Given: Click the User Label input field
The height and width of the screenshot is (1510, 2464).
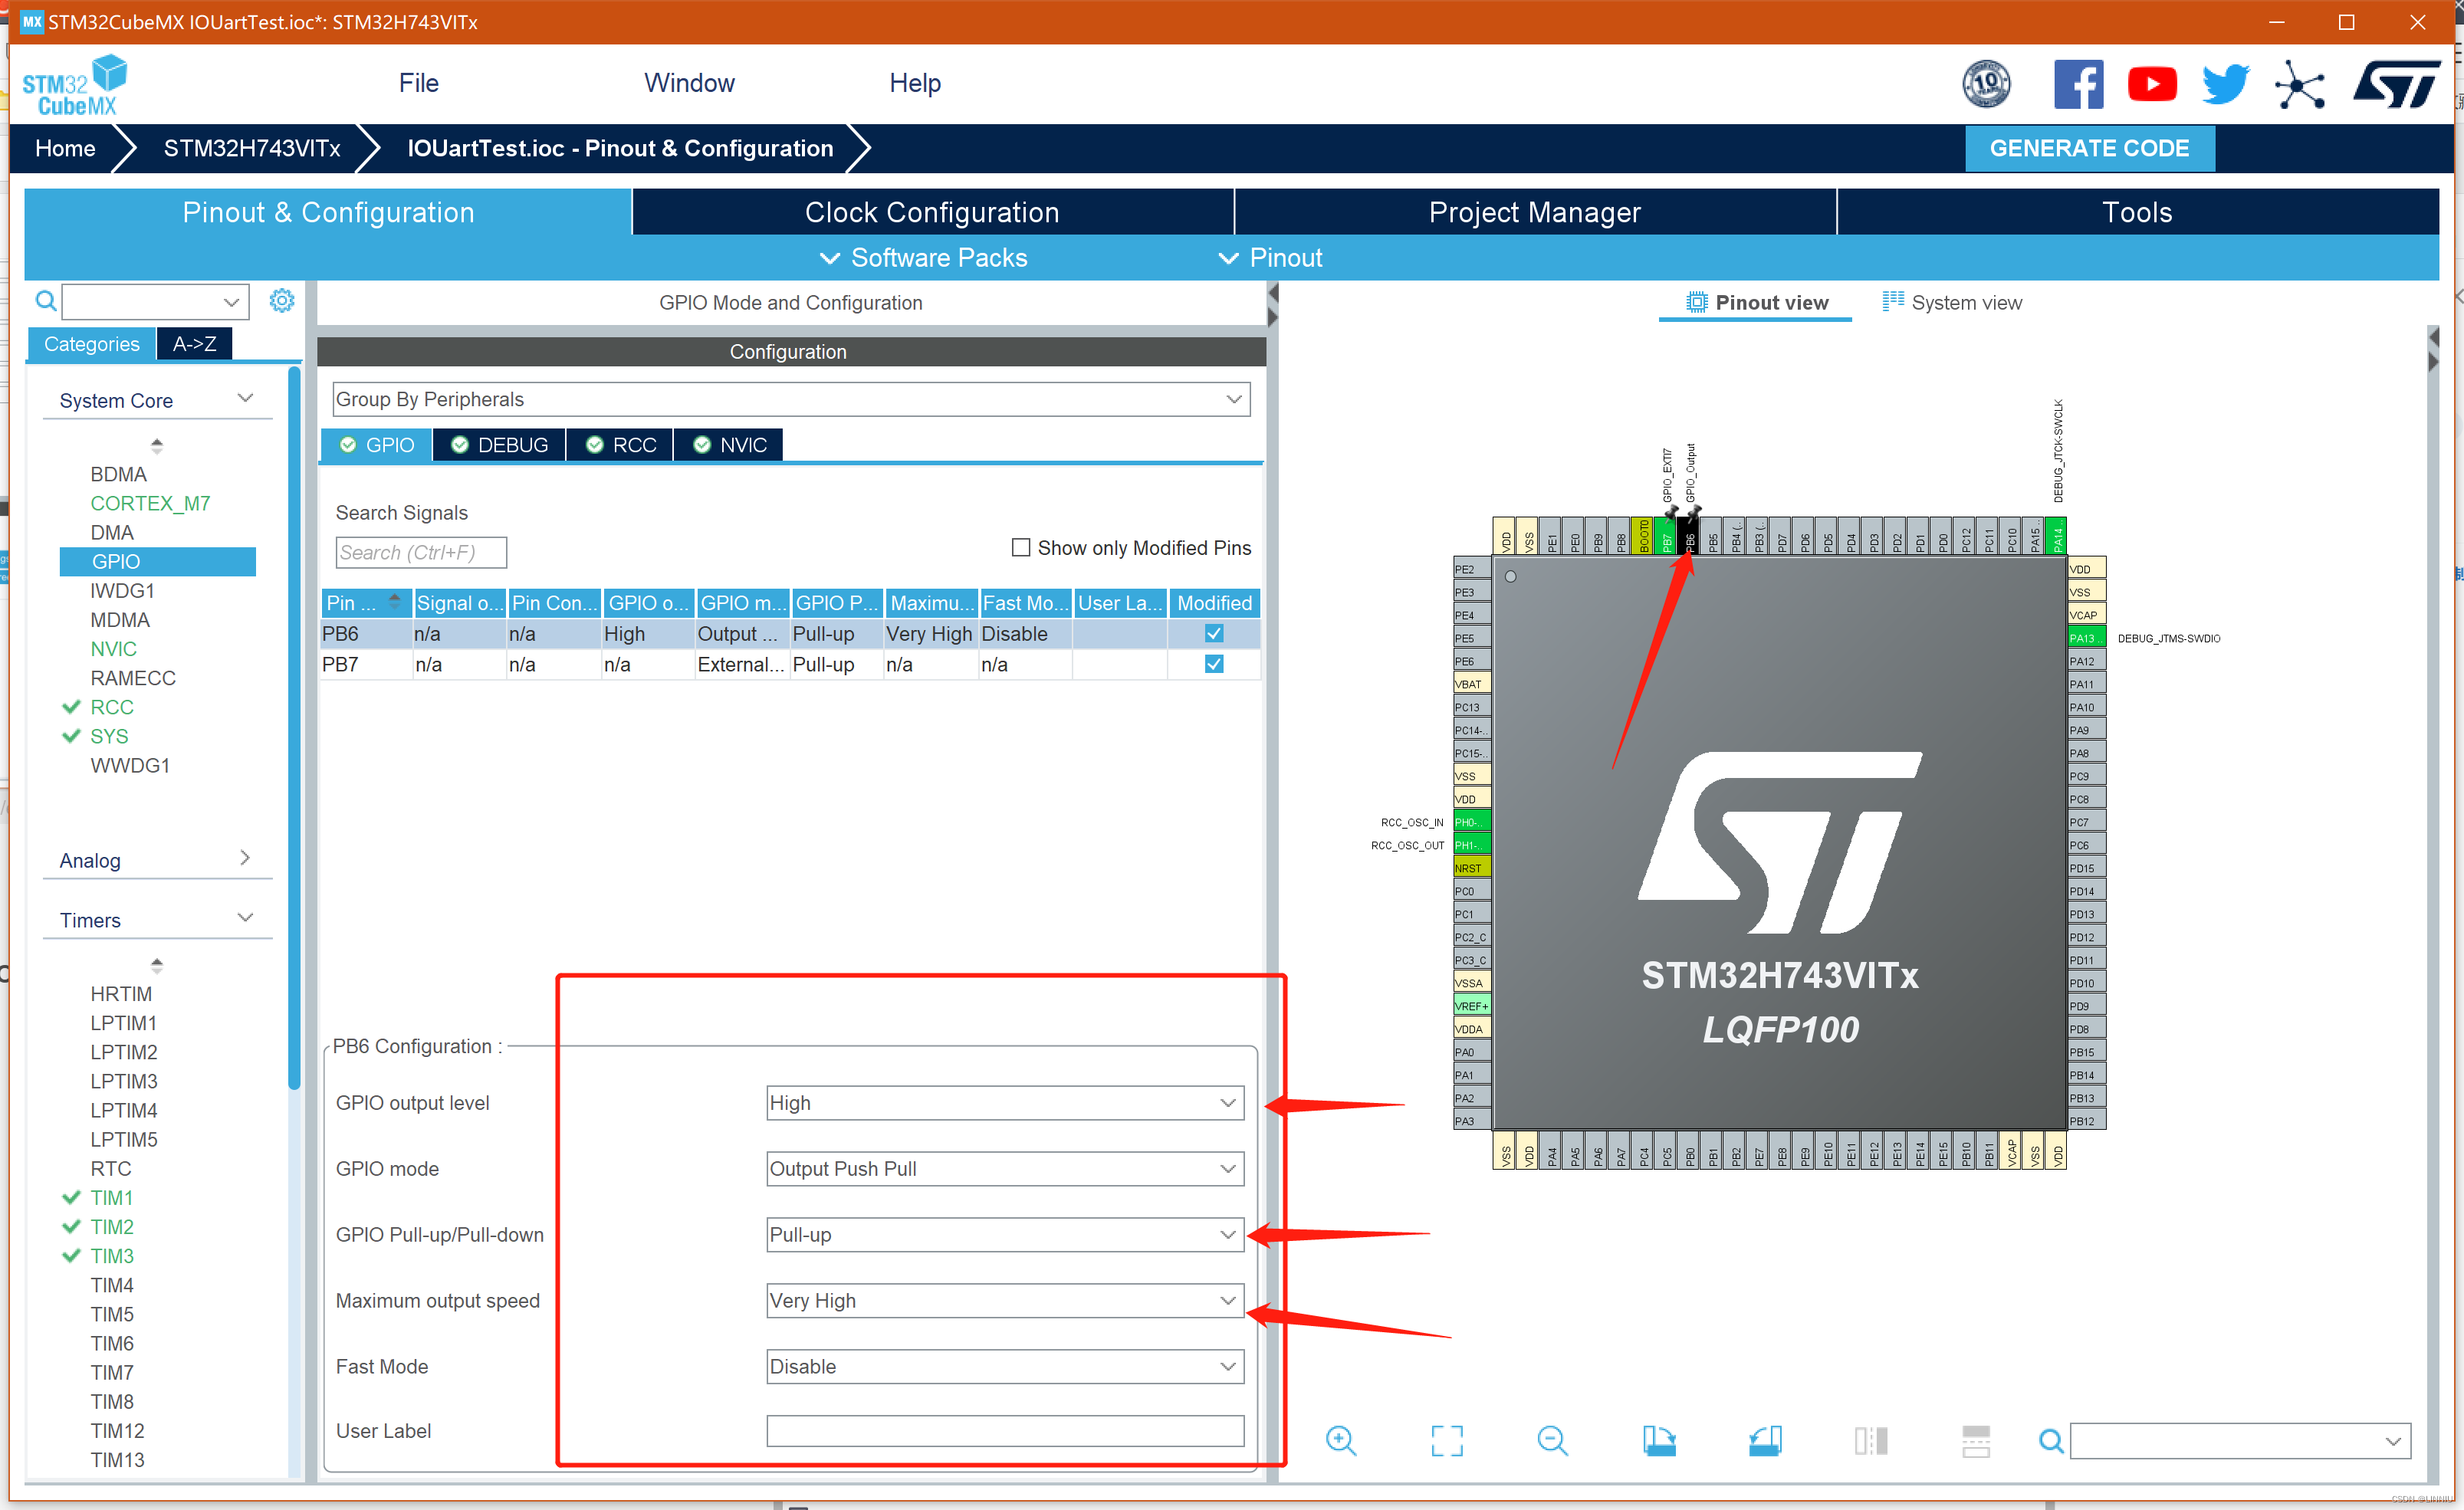Looking at the screenshot, I should 1004,1430.
